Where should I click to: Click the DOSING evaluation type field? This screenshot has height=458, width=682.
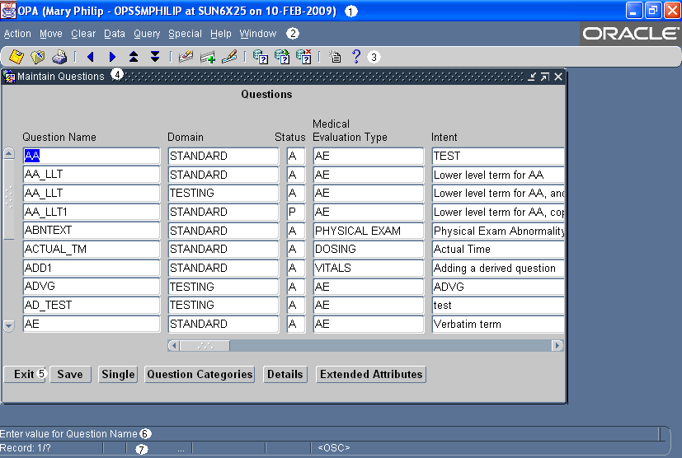(369, 249)
